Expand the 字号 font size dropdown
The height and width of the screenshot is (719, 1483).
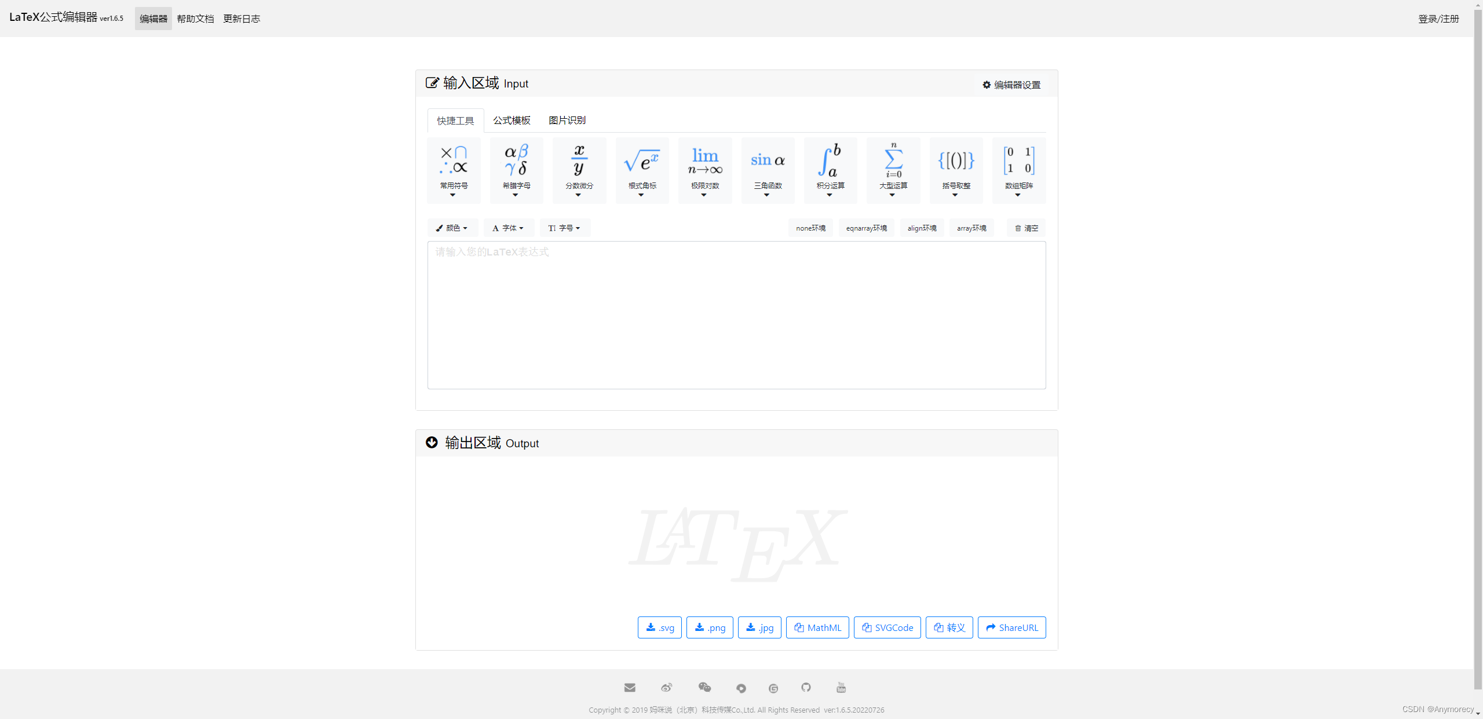click(x=565, y=228)
